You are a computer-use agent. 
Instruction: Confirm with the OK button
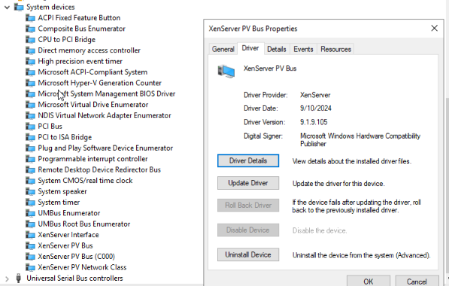pos(369,281)
